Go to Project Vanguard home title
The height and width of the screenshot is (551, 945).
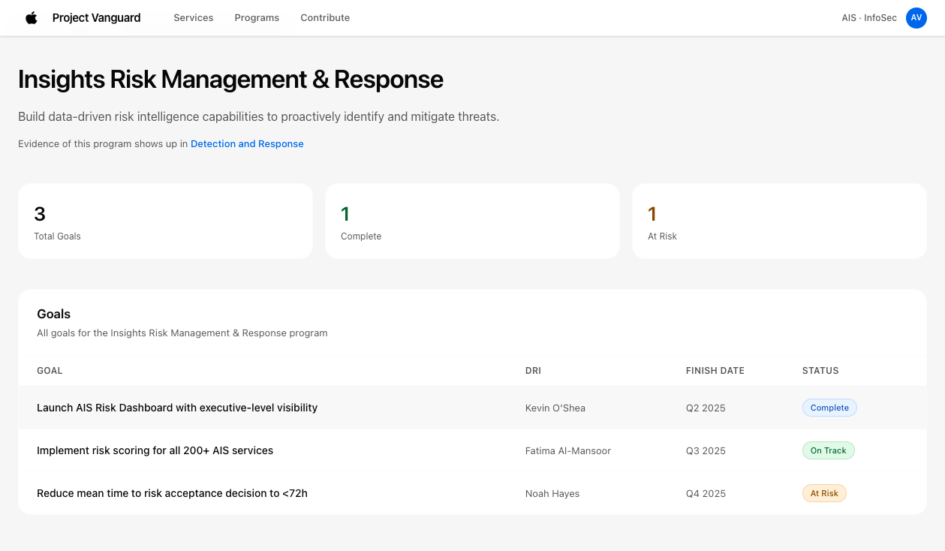[x=96, y=17]
